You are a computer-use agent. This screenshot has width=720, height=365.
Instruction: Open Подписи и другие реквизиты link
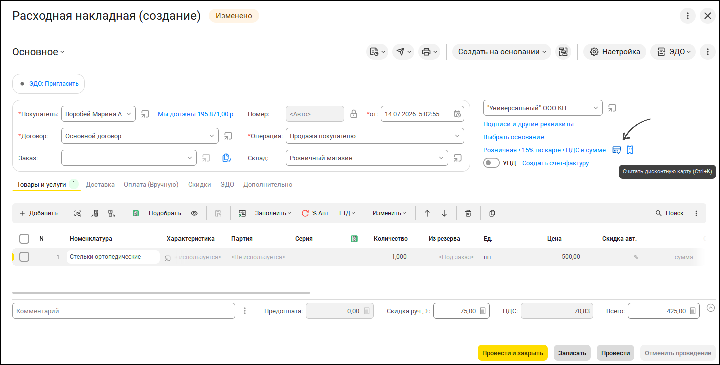[x=528, y=124]
